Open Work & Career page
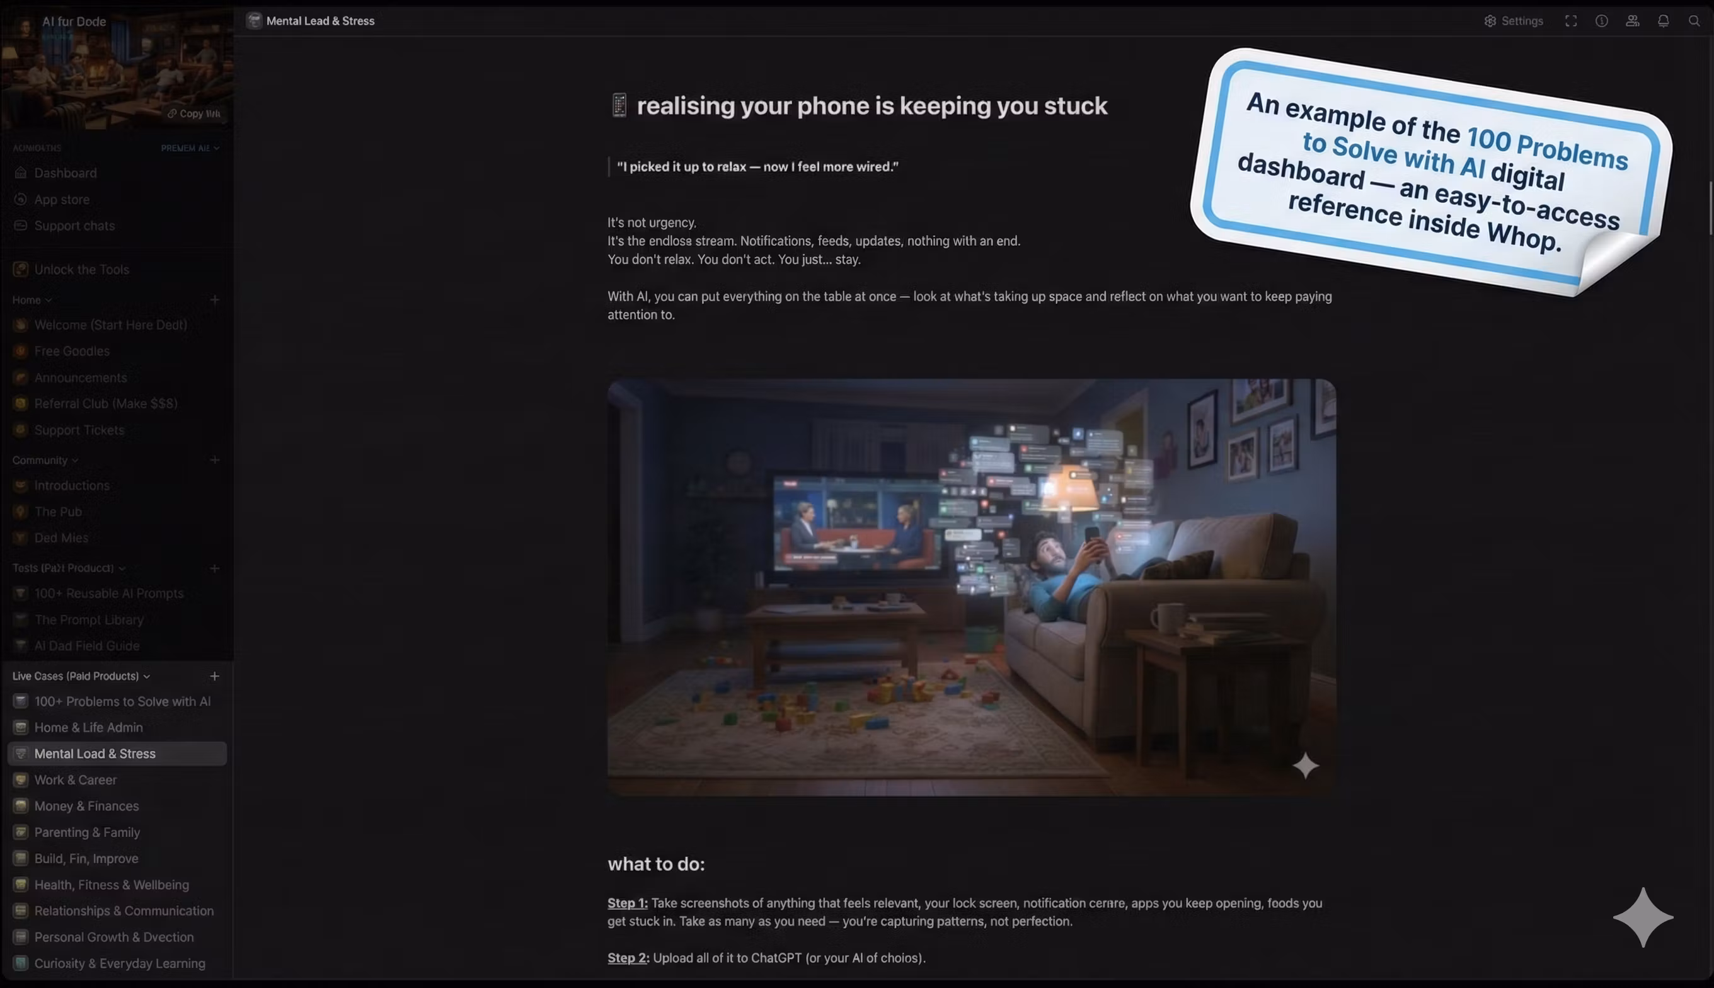Screen dimensions: 1714x988 coord(76,779)
